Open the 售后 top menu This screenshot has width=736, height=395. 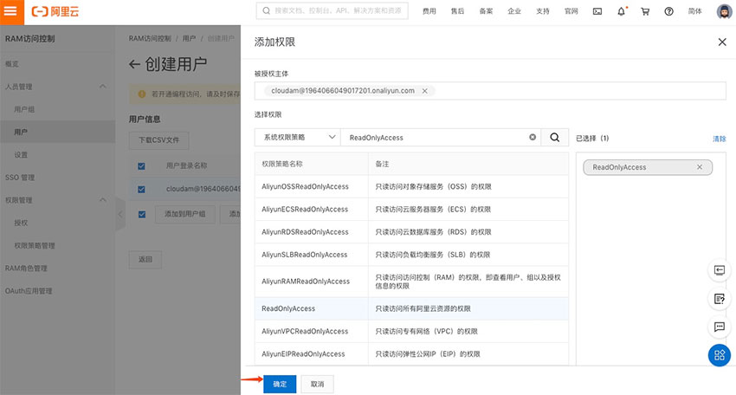(457, 11)
